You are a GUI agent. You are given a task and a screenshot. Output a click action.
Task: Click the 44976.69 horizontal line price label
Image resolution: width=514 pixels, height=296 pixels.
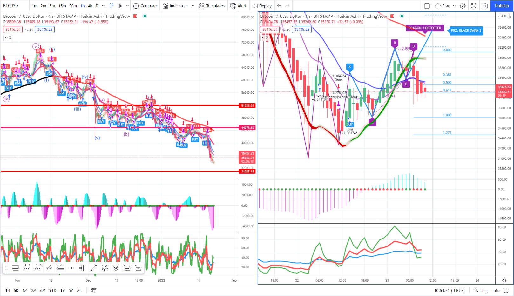tap(248, 128)
